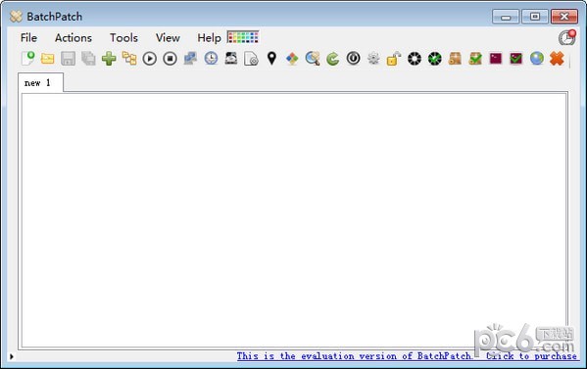
Task: Click the evaluation version purchase link
Action: (407, 356)
